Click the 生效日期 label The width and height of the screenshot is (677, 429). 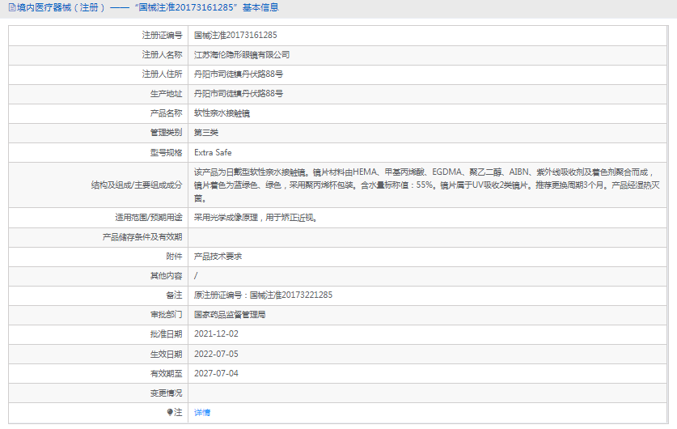pos(167,355)
